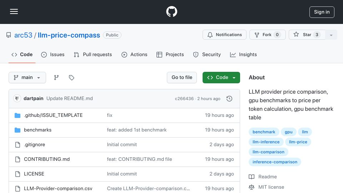Open the 'fix' commit message
The width and height of the screenshot is (343, 193).
coord(110,115)
